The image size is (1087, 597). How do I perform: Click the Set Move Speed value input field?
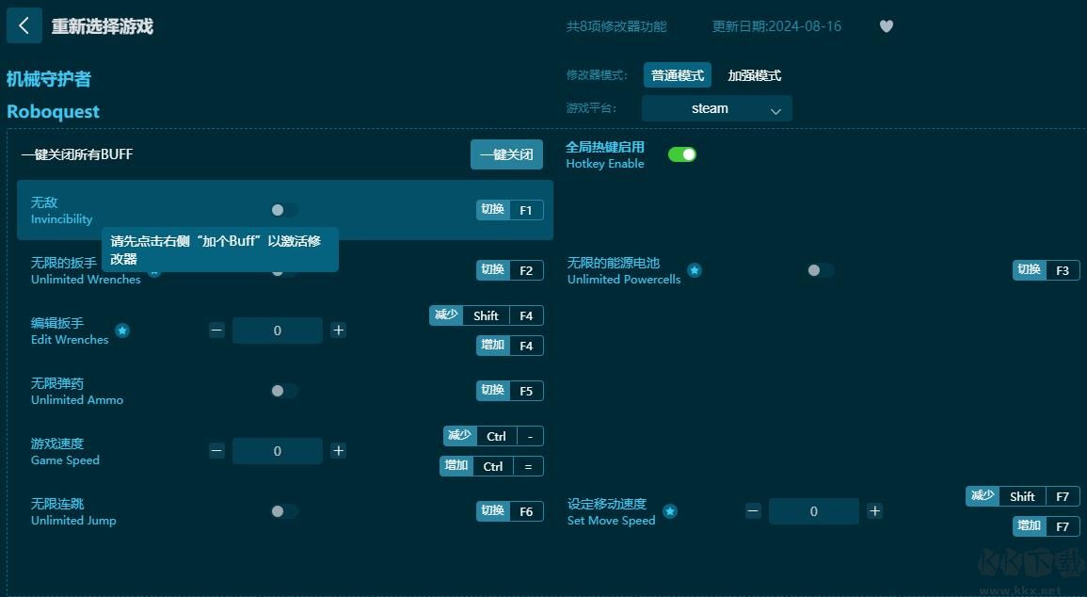(x=813, y=511)
